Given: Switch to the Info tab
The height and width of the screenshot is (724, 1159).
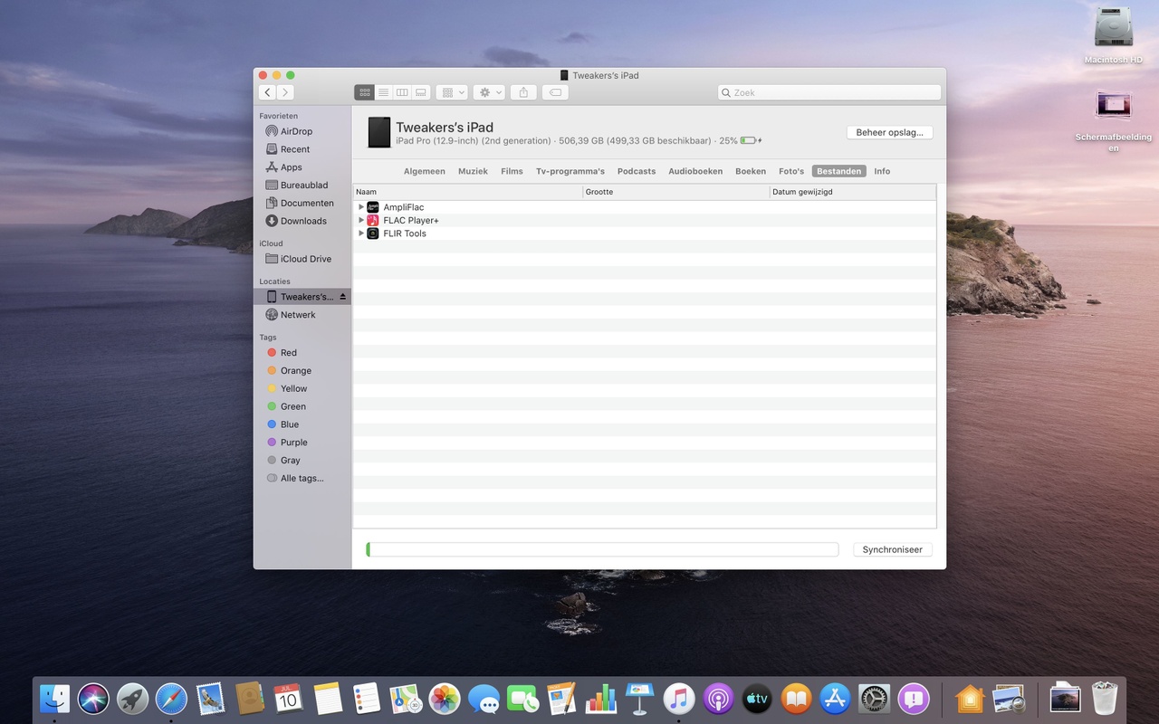Looking at the screenshot, I should (x=882, y=171).
